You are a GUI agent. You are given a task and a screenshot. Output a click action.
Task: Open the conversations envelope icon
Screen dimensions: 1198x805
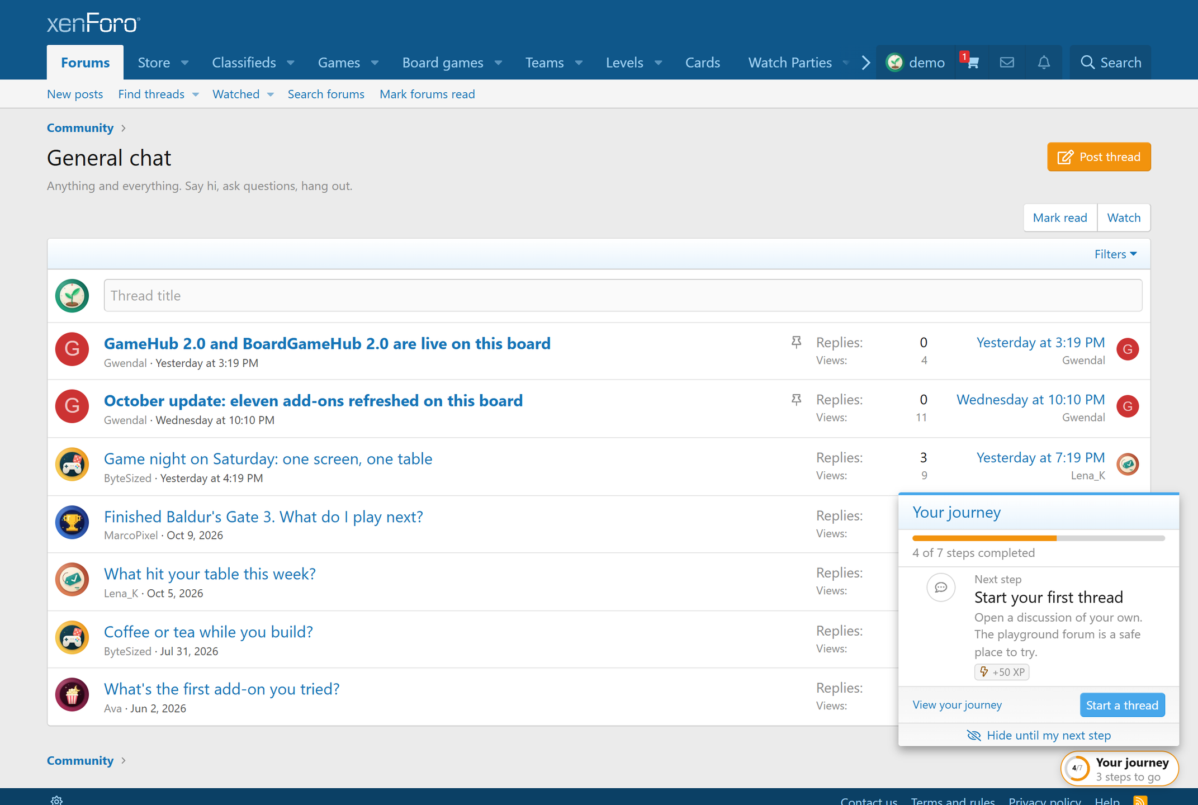pyautogui.click(x=1007, y=62)
